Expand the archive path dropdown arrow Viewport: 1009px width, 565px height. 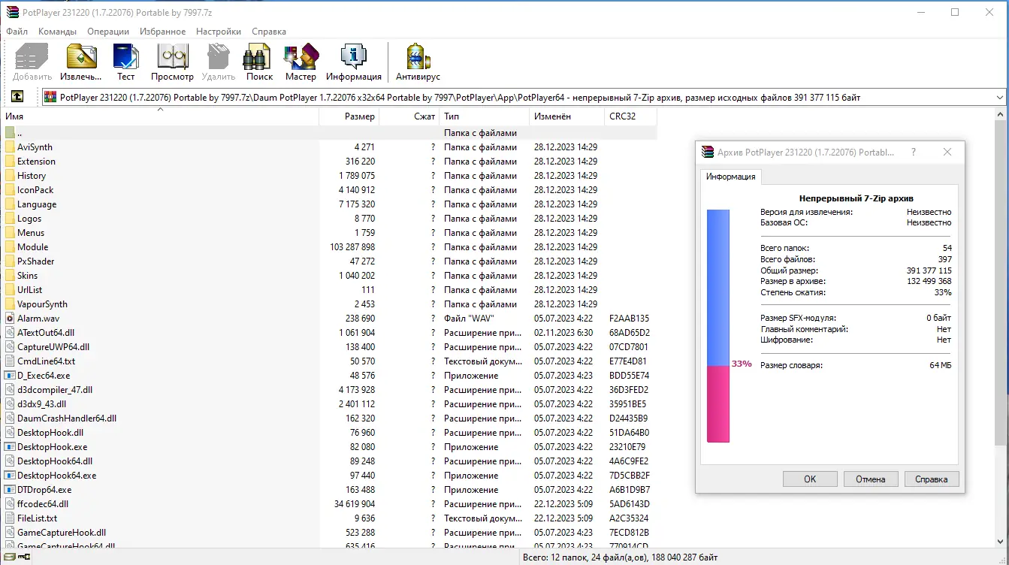pos(999,98)
